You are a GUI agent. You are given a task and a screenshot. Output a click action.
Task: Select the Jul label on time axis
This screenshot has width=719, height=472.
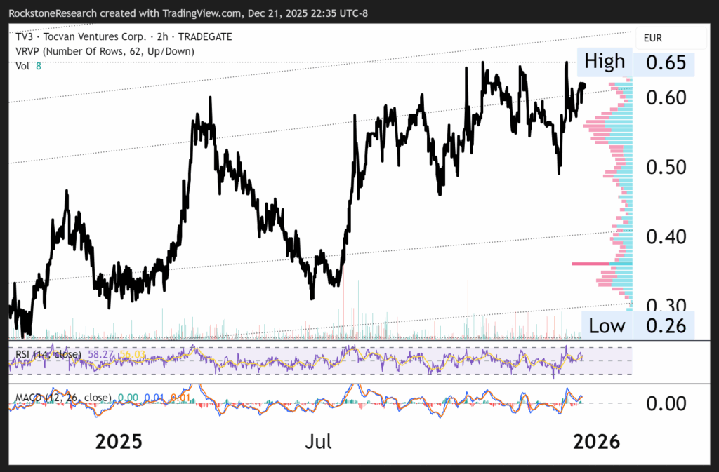click(319, 442)
